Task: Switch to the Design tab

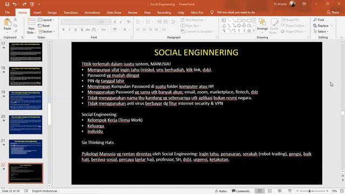Action: pos(52,12)
